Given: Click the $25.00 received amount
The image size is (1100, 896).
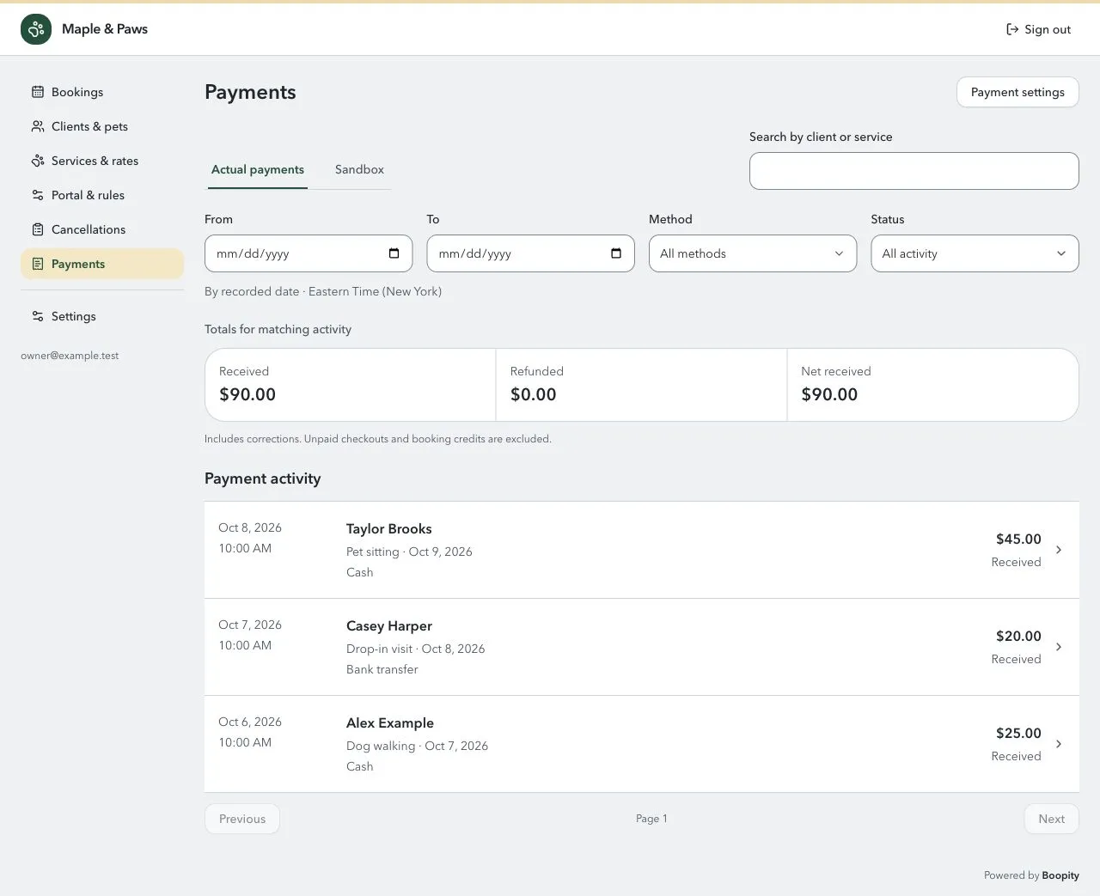Looking at the screenshot, I should tap(1018, 734).
